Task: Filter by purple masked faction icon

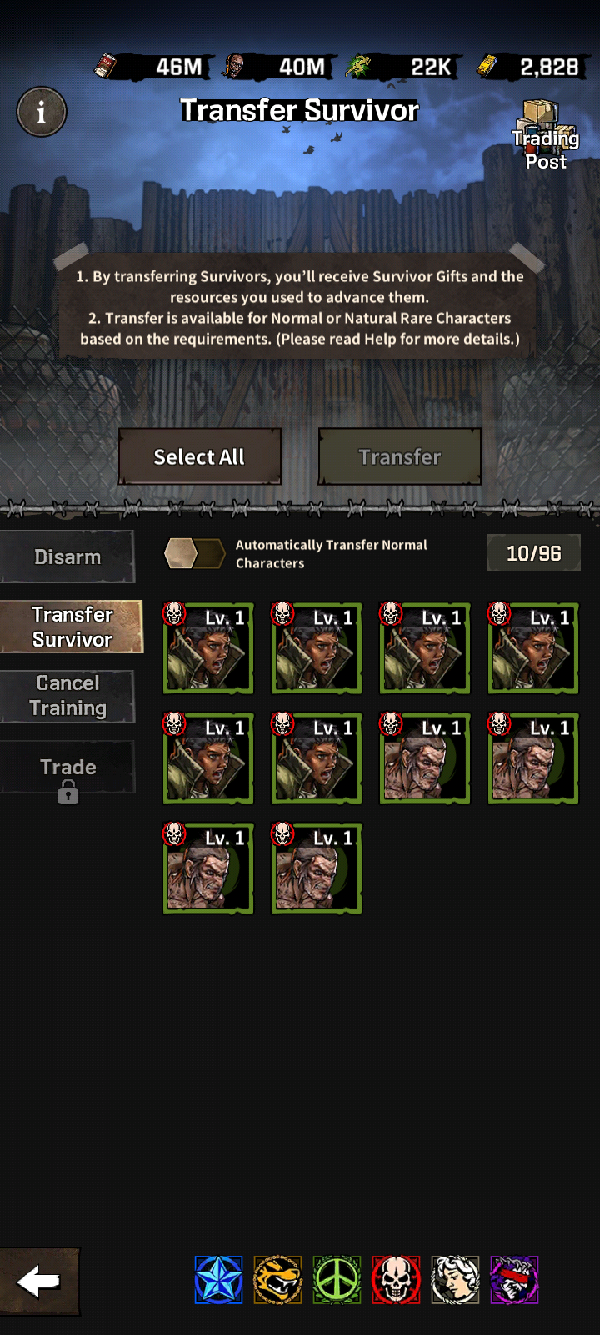Action: [514, 1280]
